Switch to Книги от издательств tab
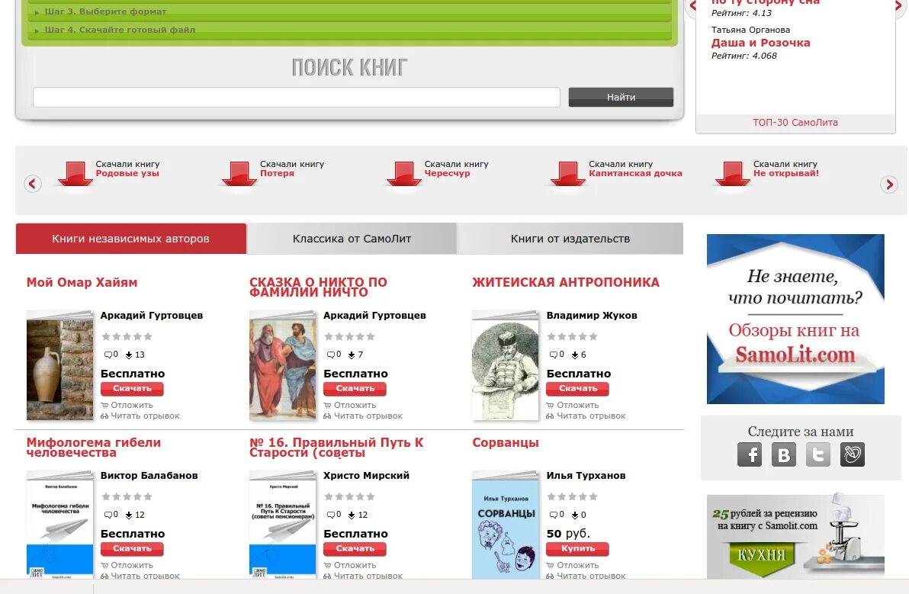The image size is (909, 594). tap(570, 238)
